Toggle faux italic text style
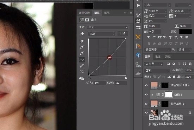The width and height of the screenshot is (194, 130). pyautogui.click(x=154, y=37)
